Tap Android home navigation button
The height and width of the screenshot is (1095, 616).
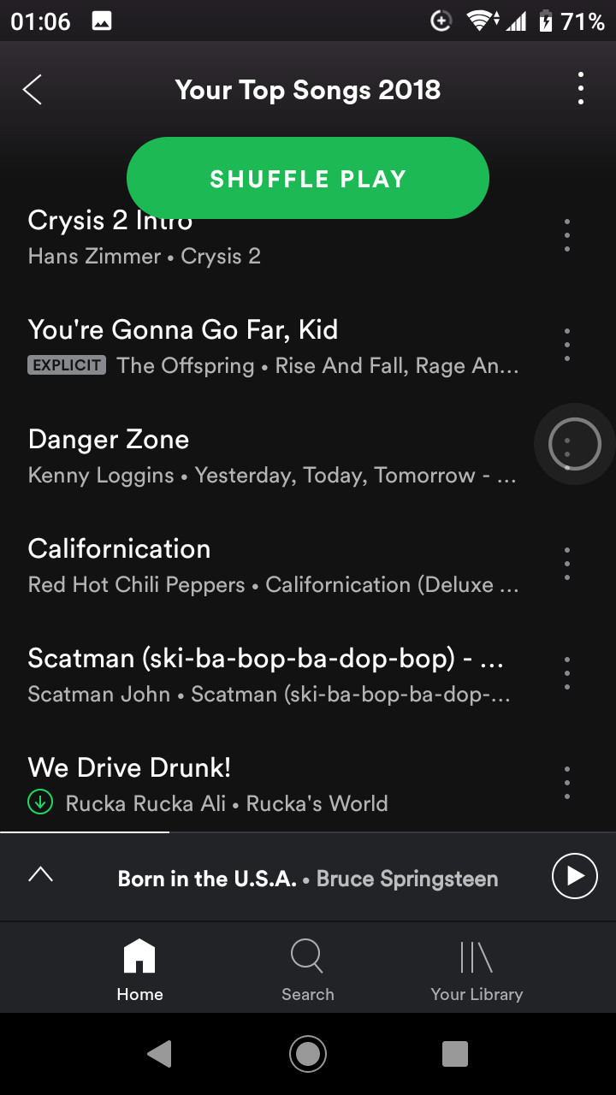point(308,1053)
